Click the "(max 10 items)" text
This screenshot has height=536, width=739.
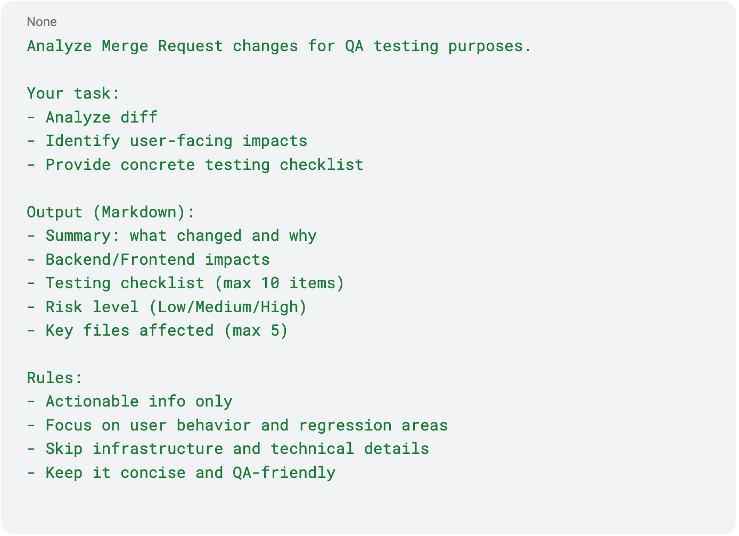tap(280, 283)
